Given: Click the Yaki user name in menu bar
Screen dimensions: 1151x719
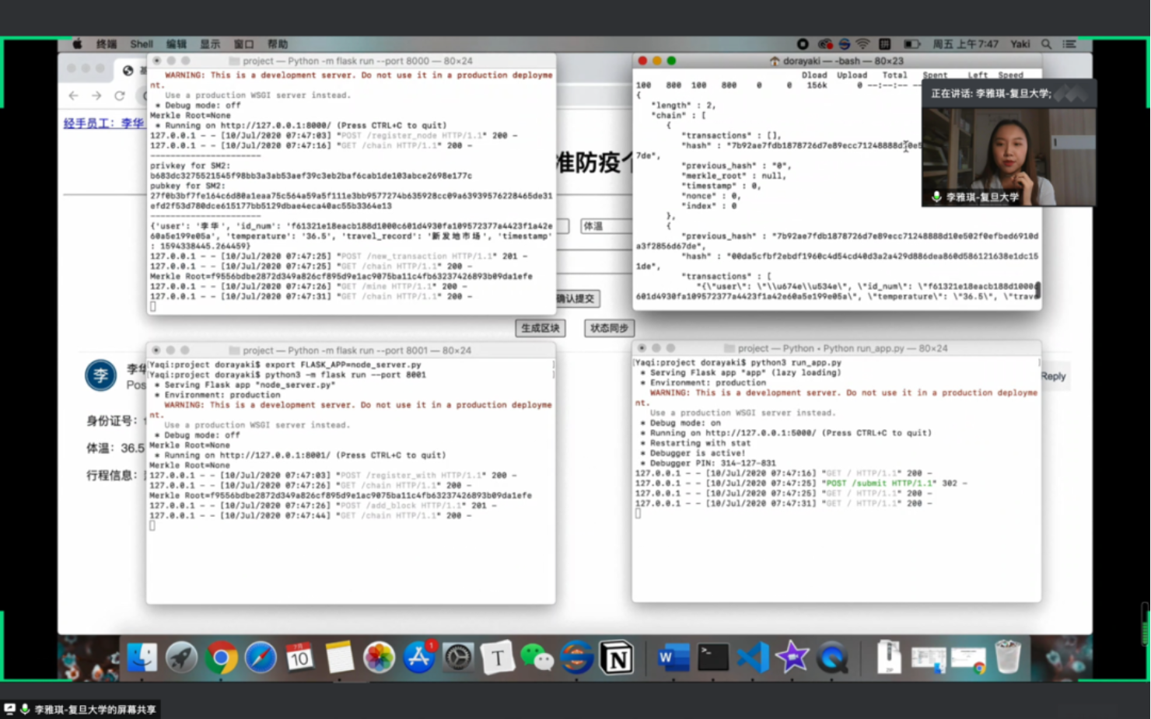Looking at the screenshot, I should (1020, 44).
